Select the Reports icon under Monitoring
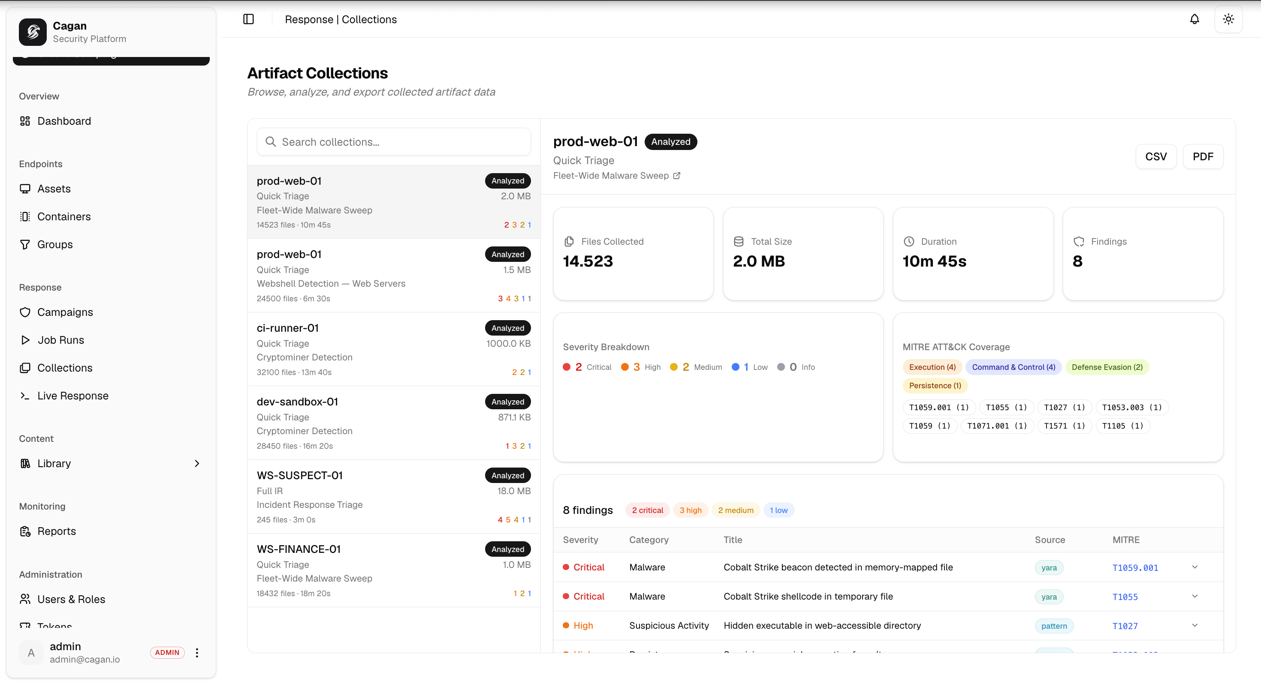 point(25,531)
